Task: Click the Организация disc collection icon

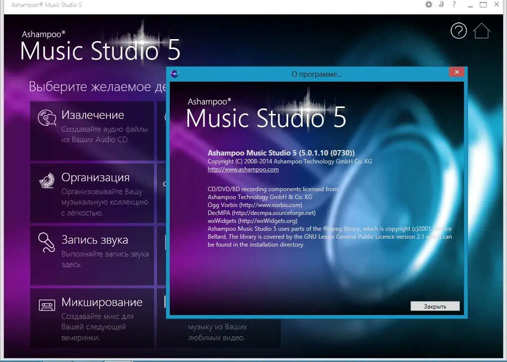Action: click(47, 180)
